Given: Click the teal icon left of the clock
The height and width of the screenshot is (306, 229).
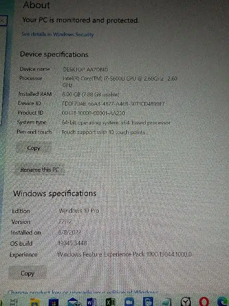Looking at the screenshot, I should point(167,302).
